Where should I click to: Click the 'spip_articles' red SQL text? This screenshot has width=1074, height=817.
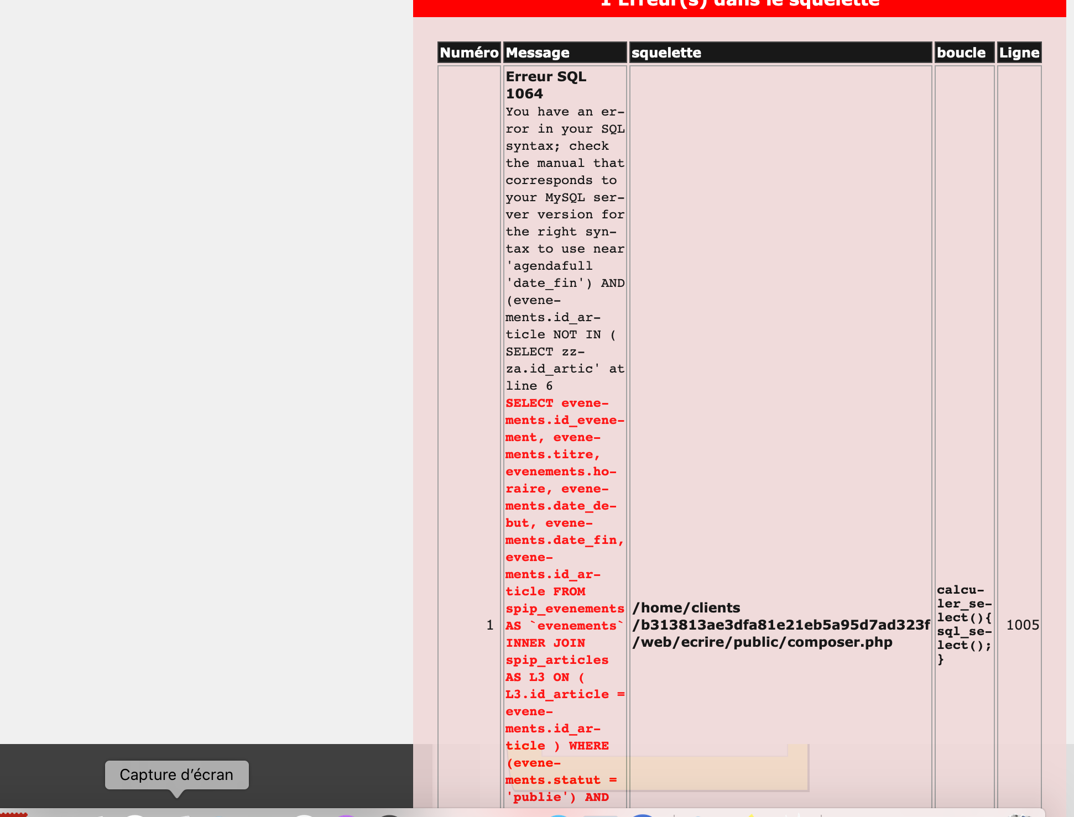557,660
